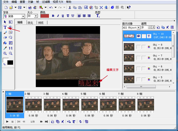178x131 pixels.
Task: Open the 文件 menu
Action: tap(6, 2)
